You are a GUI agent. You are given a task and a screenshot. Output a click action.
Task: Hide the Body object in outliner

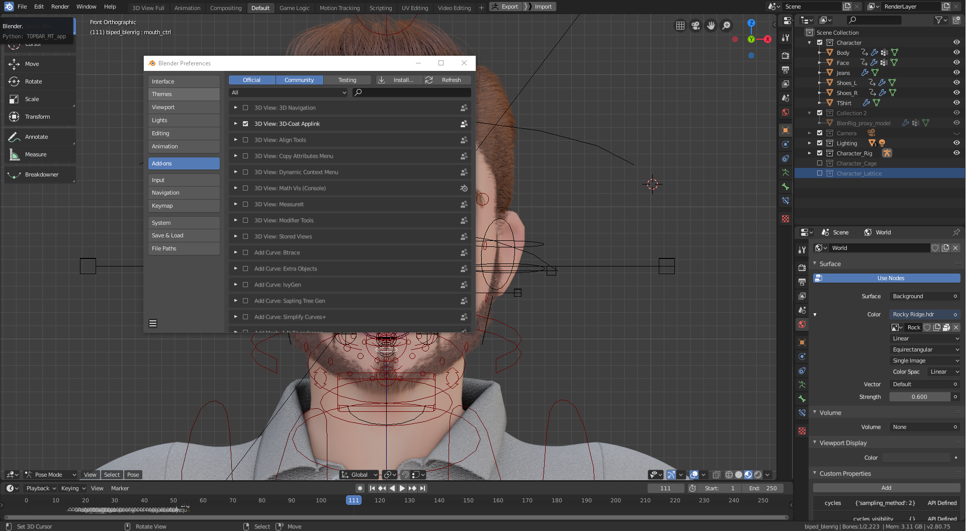pyautogui.click(x=956, y=53)
